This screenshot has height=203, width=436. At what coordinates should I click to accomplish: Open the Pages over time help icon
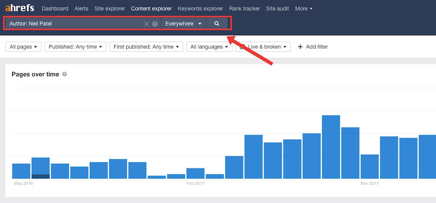65,74
